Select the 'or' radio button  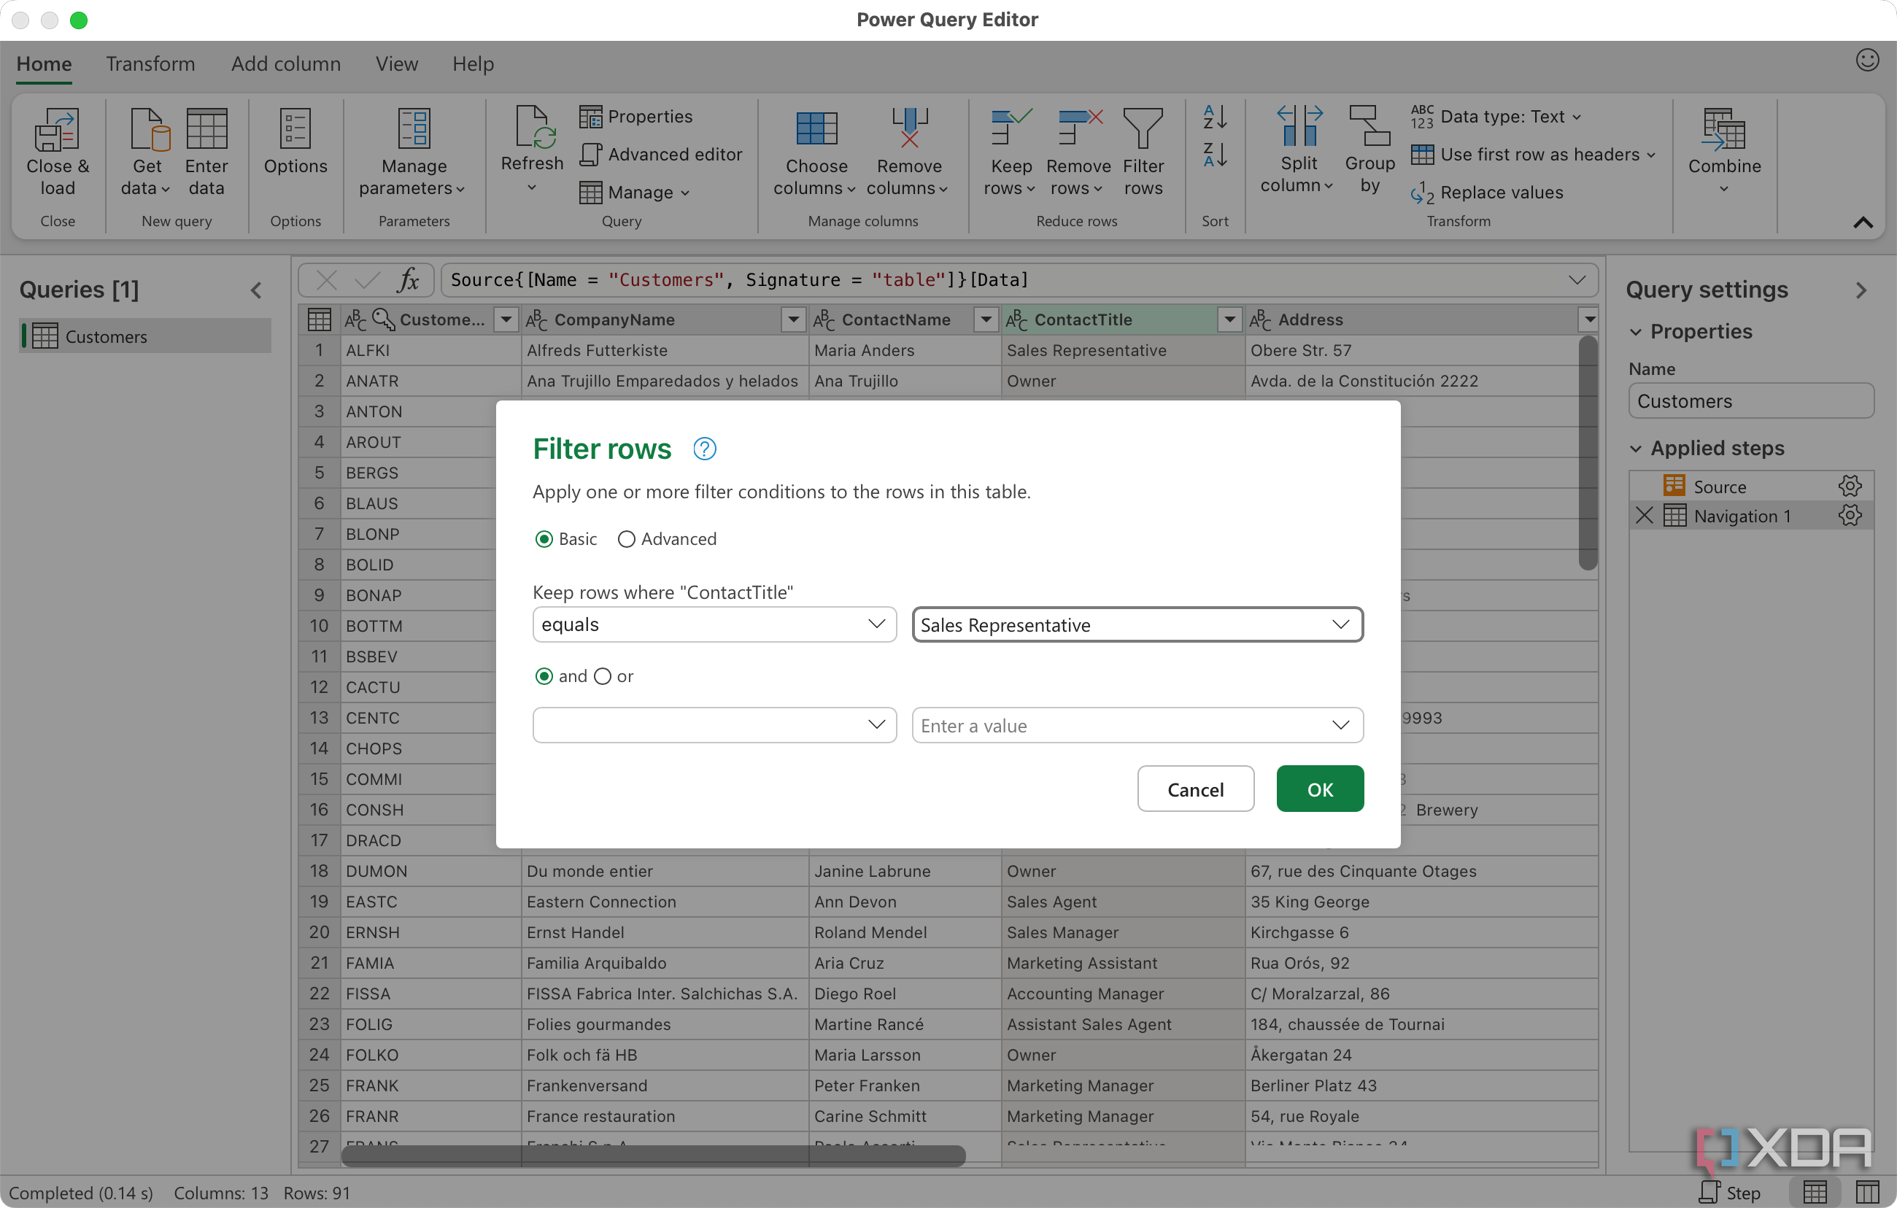click(x=603, y=676)
